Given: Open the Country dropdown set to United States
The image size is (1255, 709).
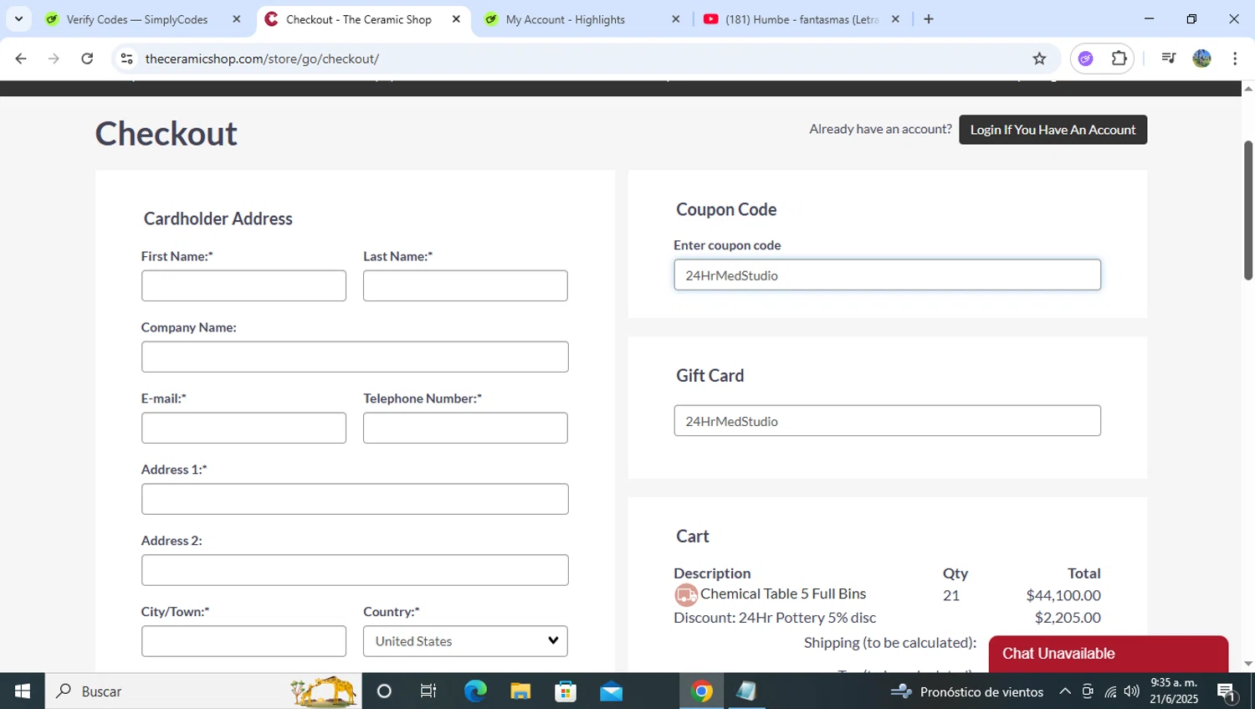Looking at the screenshot, I should 465,641.
